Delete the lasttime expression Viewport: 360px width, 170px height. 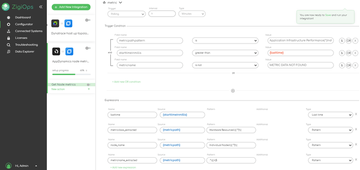click(x=356, y=114)
